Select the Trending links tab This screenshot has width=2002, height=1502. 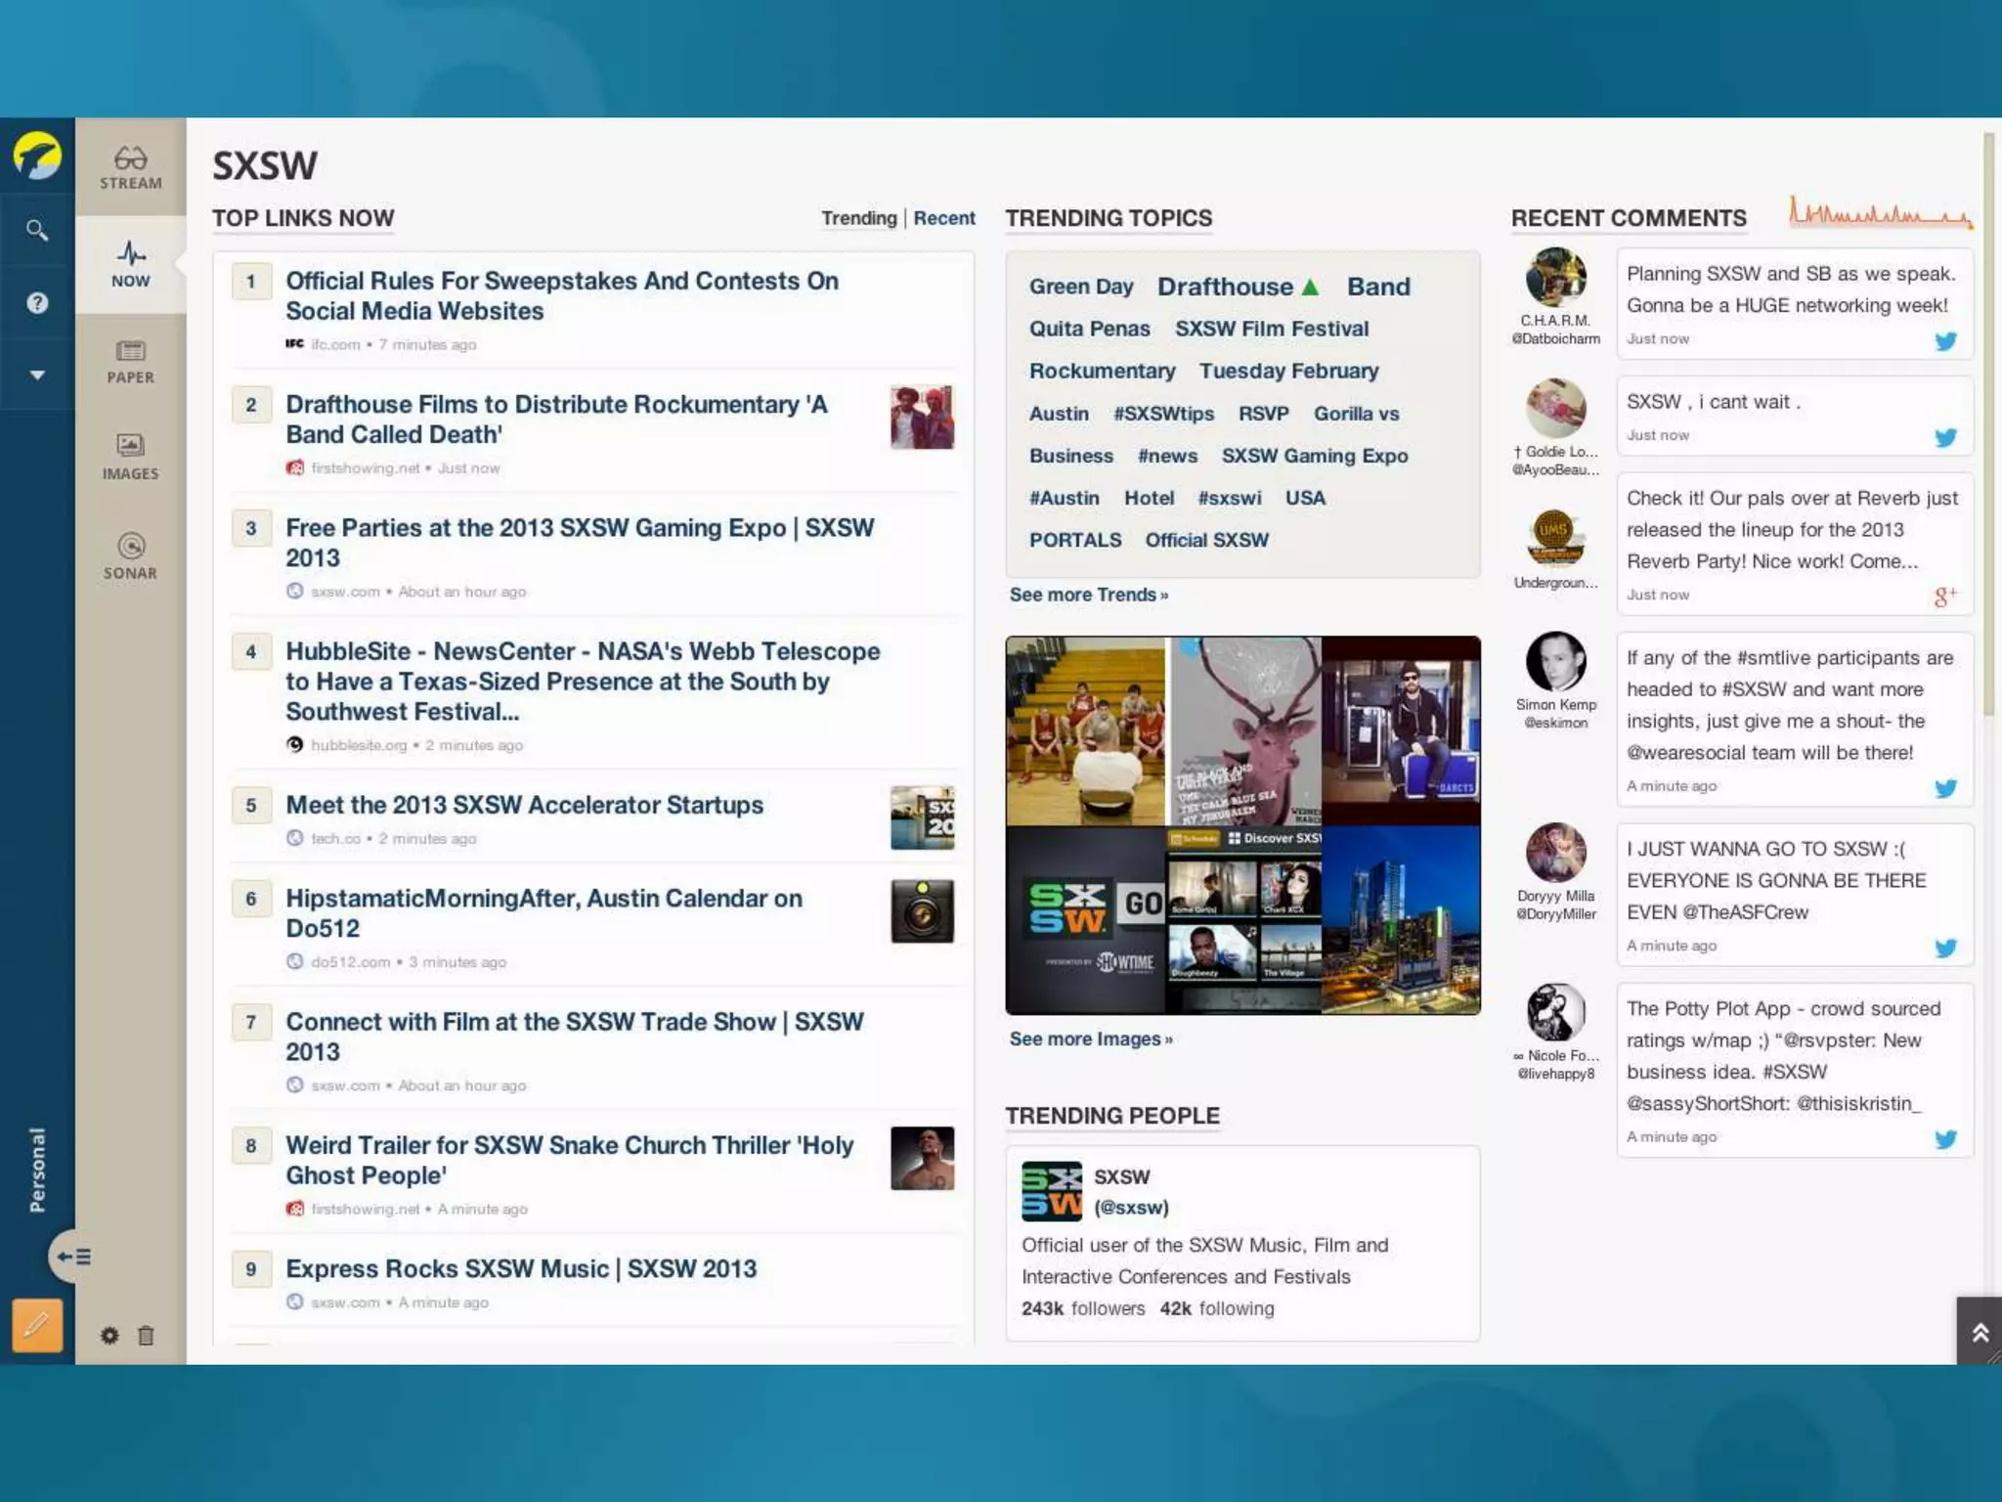pyautogui.click(x=858, y=218)
